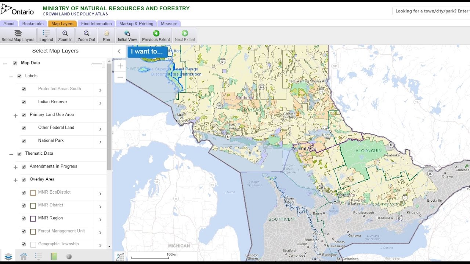This screenshot has height=264, width=470.
Task: Click the green book icon in bottom bar
Action: click(54, 257)
